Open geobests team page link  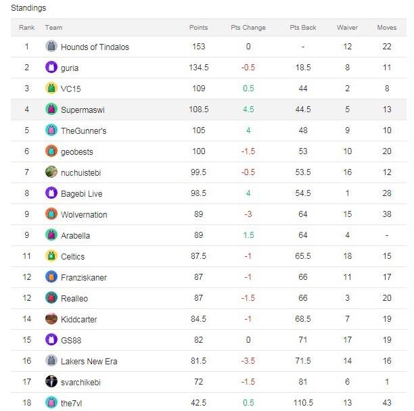[77, 152]
